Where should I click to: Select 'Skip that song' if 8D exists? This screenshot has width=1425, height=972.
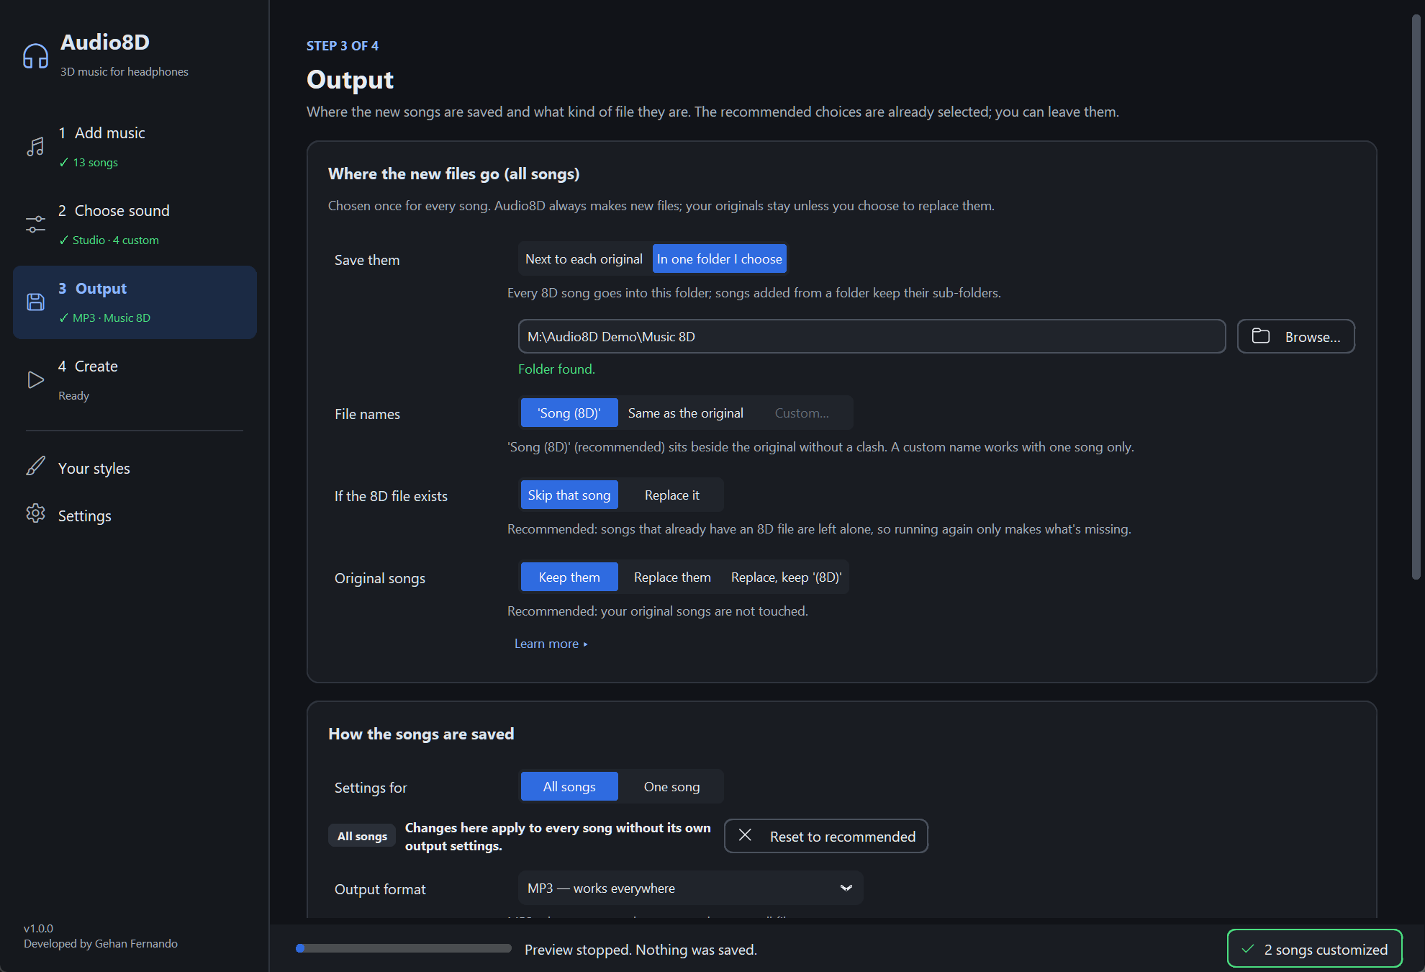[569, 495]
